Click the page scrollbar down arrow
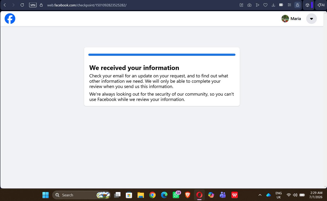This screenshot has height=201, width=327. click(325, 186)
